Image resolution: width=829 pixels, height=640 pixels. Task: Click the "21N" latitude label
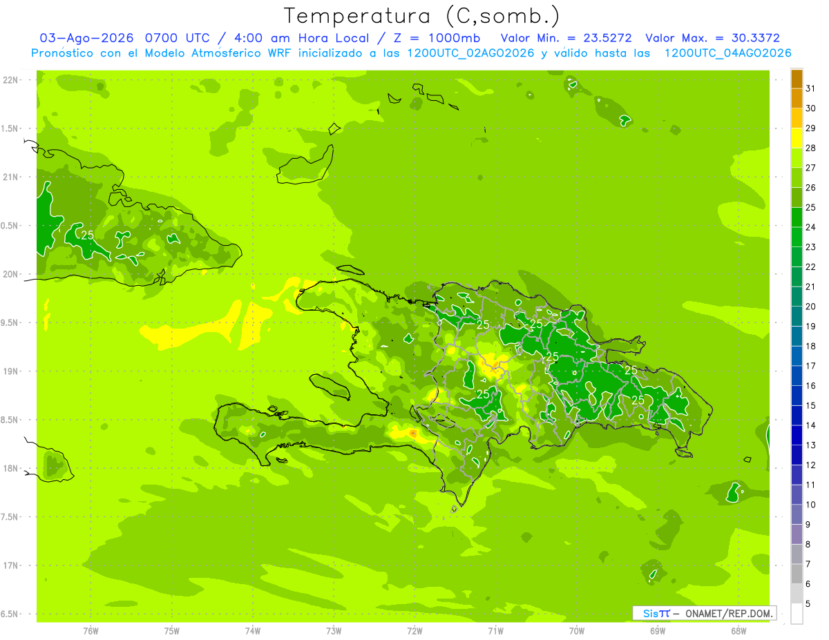click(12, 177)
